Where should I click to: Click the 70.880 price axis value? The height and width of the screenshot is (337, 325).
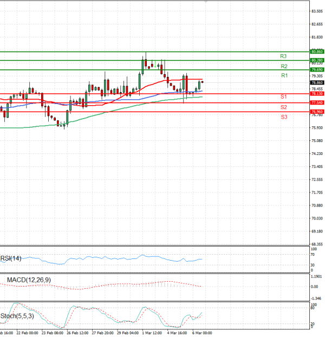317,205
